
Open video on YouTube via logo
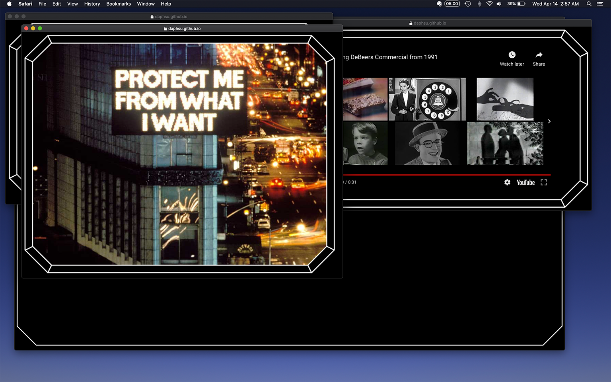[x=525, y=182]
